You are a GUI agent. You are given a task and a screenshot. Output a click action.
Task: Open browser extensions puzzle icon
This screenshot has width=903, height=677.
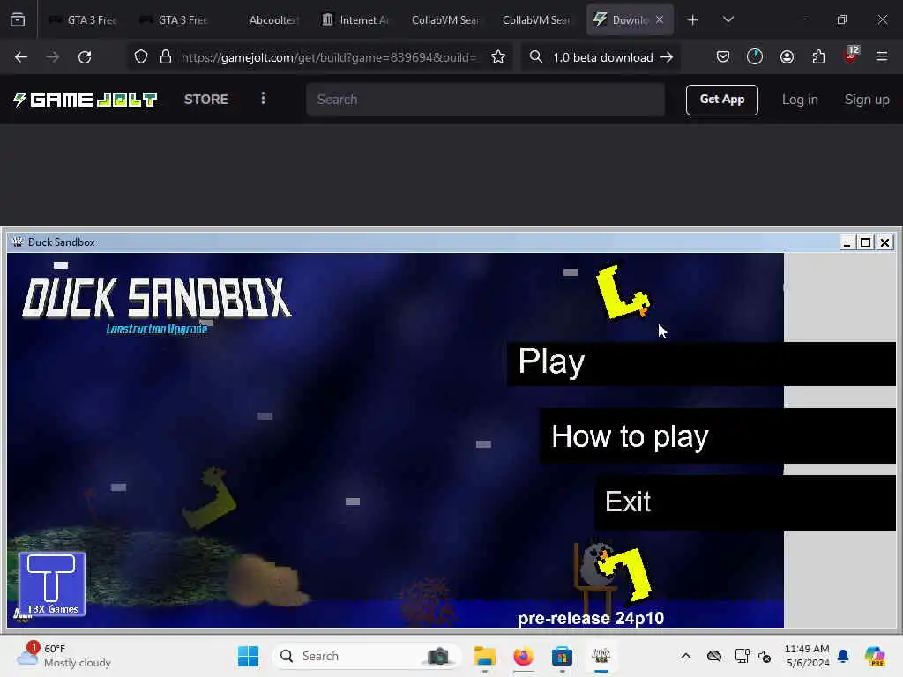818,56
